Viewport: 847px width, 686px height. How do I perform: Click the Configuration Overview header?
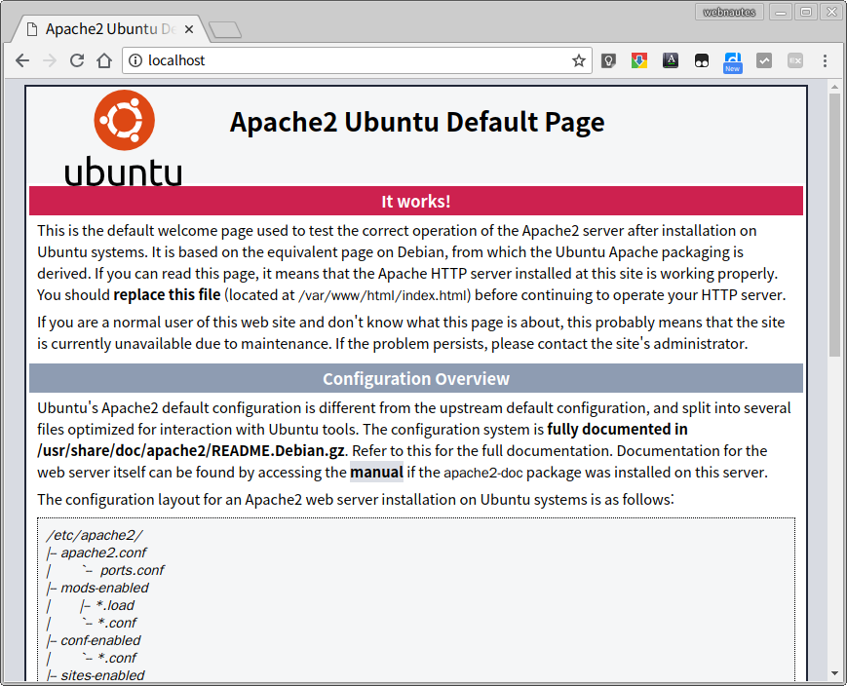tap(416, 378)
